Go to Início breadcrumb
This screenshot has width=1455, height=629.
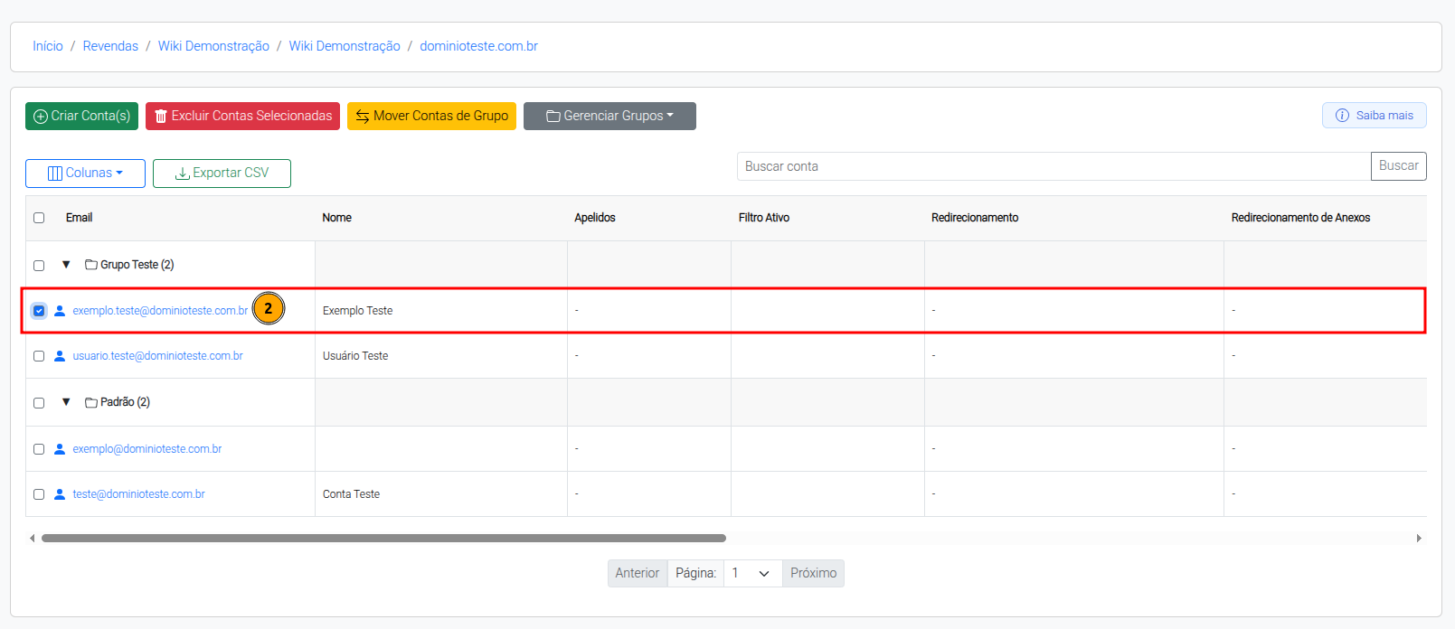[48, 46]
